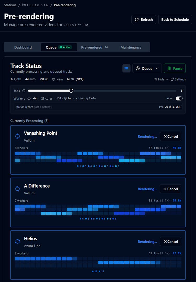Toggle the auto workers switch off
Screen dimensions: 196x282
[x=179, y=98]
